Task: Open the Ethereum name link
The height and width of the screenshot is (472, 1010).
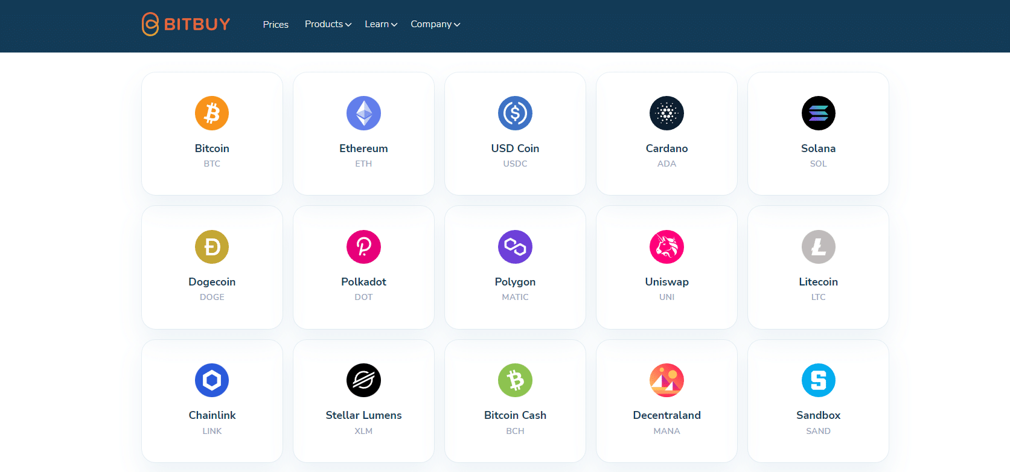Action: (x=363, y=148)
